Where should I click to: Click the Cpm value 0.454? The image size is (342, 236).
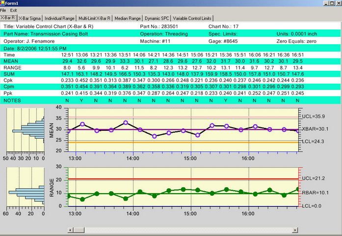tap(81, 87)
